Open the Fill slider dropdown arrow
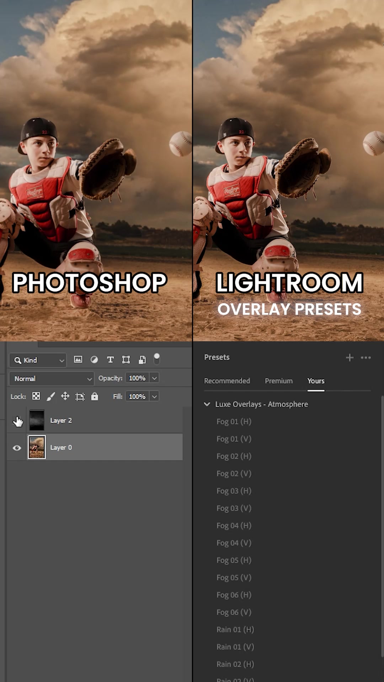 click(154, 396)
